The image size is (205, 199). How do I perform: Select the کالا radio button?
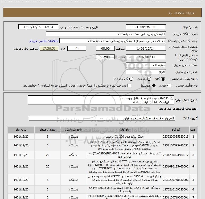tap(163, 79)
